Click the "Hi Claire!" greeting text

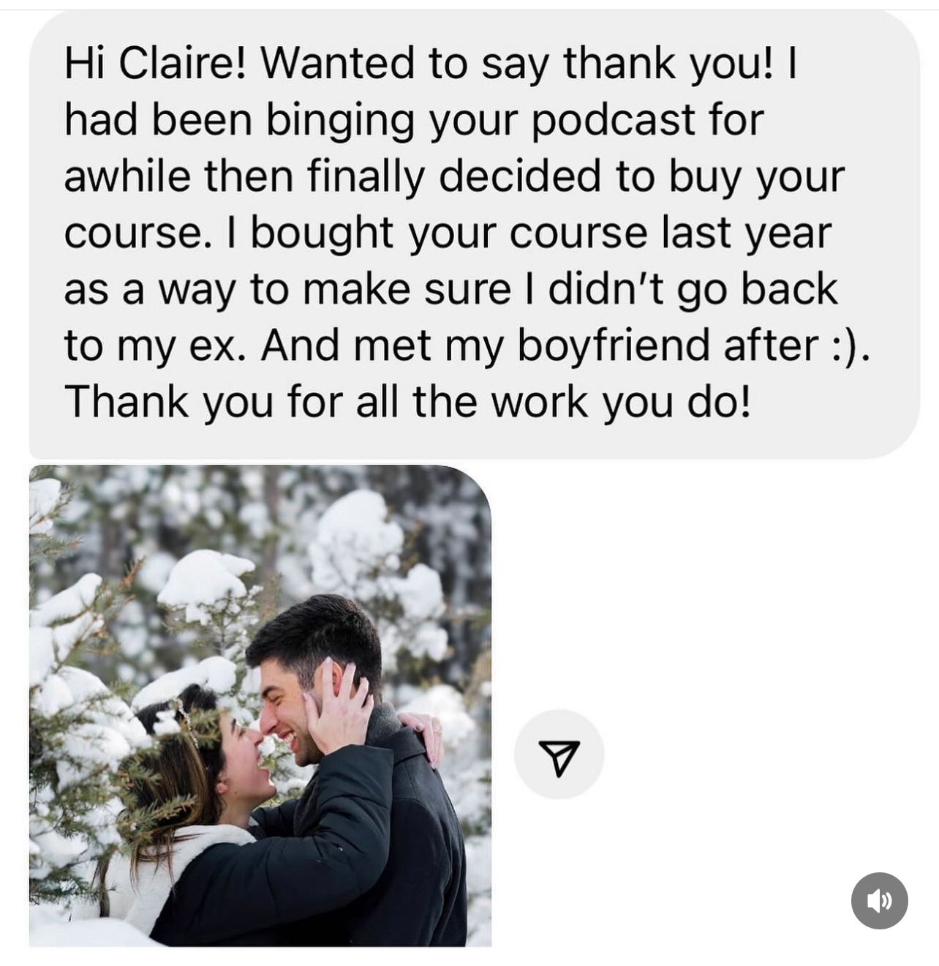click(156, 63)
